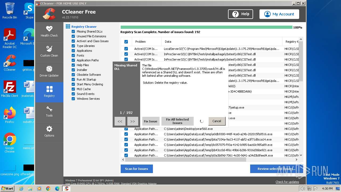Select the Registry sidebar item
The height and width of the screenshot is (192, 341).
(49, 92)
